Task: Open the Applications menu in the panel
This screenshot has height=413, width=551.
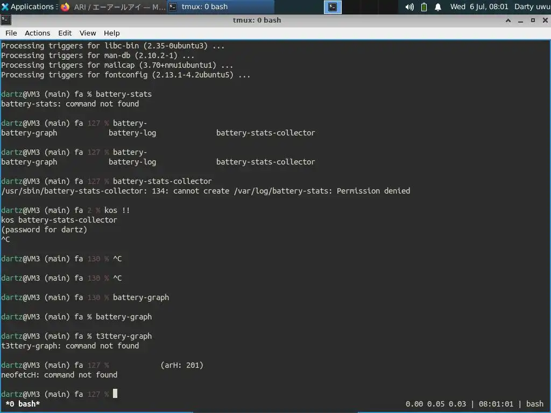Action: click(x=28, y=6)
